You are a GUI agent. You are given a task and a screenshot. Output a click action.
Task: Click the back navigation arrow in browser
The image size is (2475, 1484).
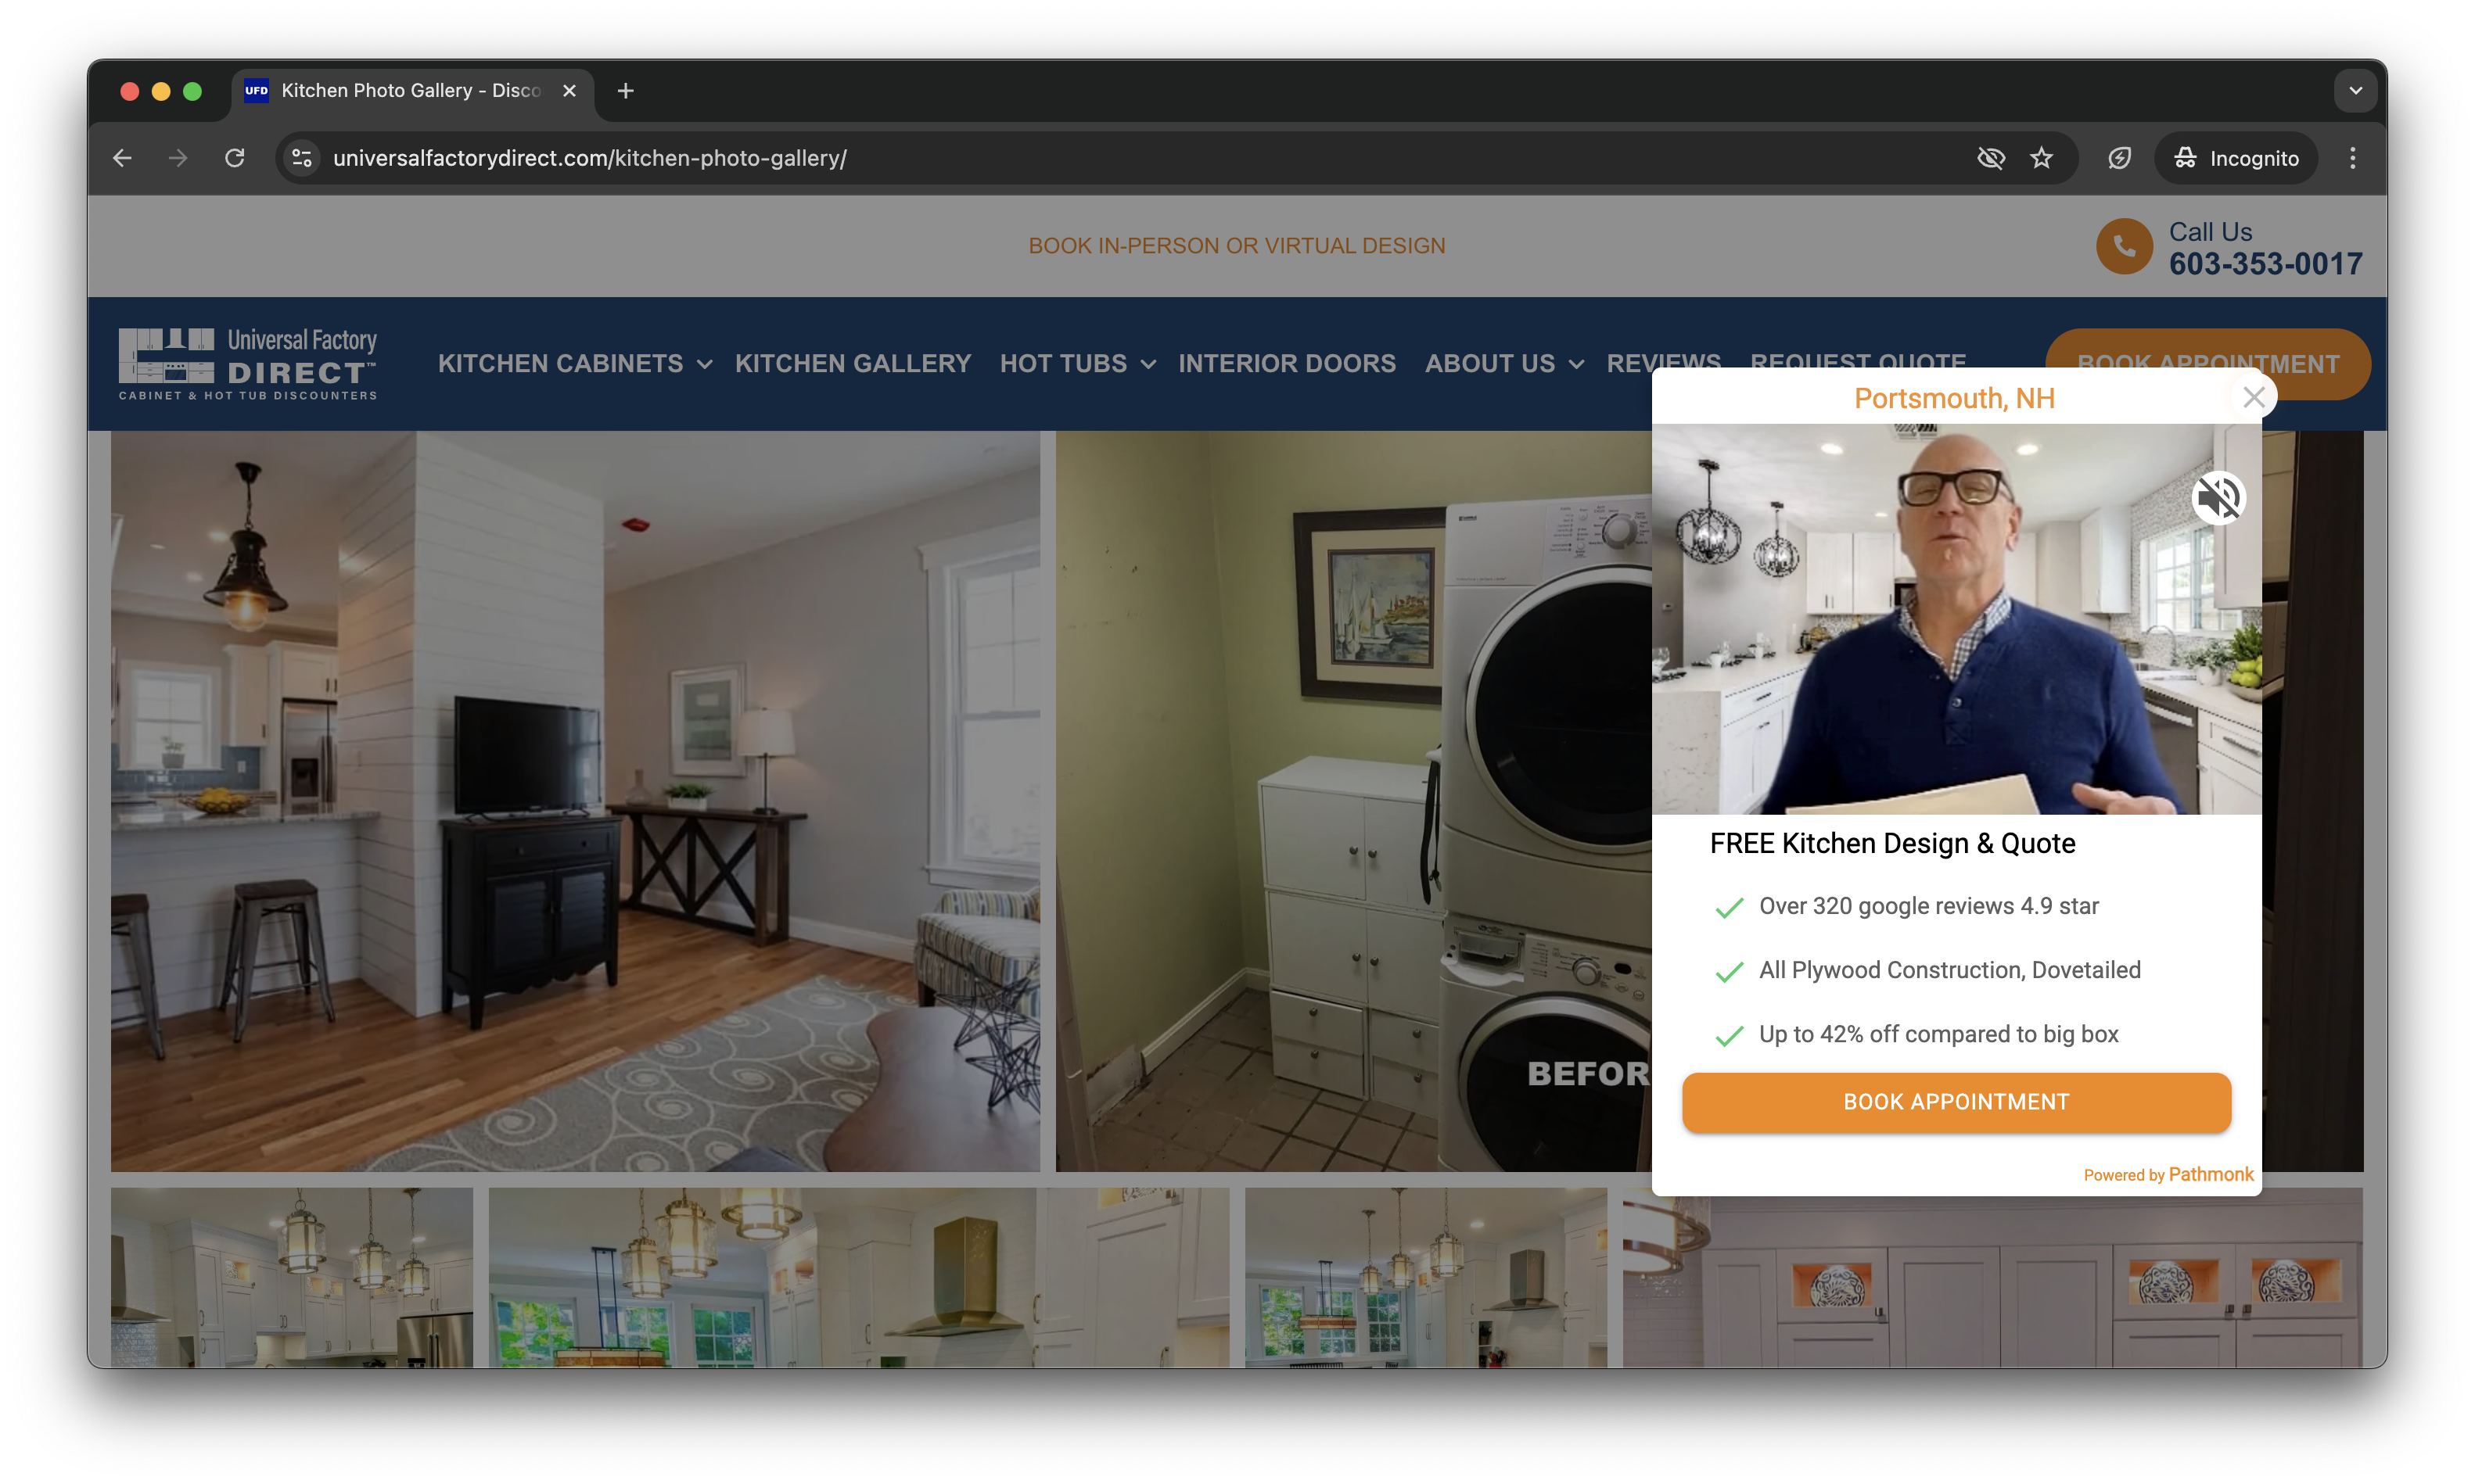[x=120, y=157]
